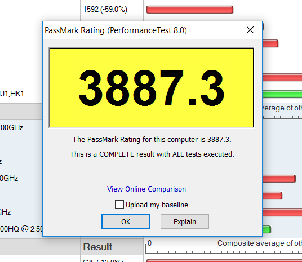Follow the View Online Comparison link
This screenshot has height=262, width=302.
(x=146, y=189)
